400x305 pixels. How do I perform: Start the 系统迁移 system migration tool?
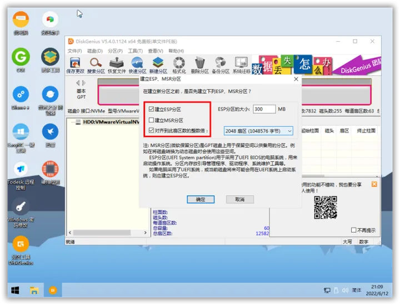[241, 66]
